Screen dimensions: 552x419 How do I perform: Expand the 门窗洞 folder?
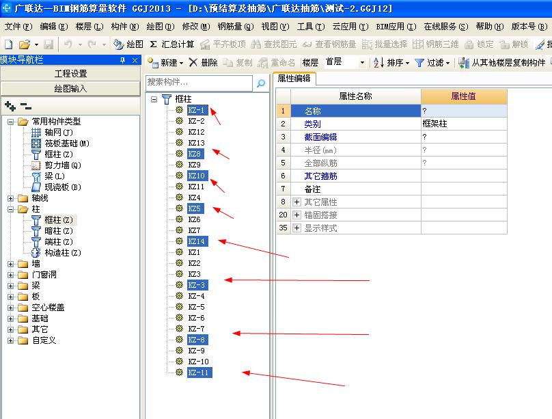tap(10, 275)
